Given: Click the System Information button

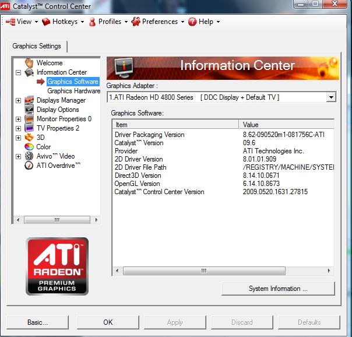Looking at the screenshot, I should click(x=278, y=289).
